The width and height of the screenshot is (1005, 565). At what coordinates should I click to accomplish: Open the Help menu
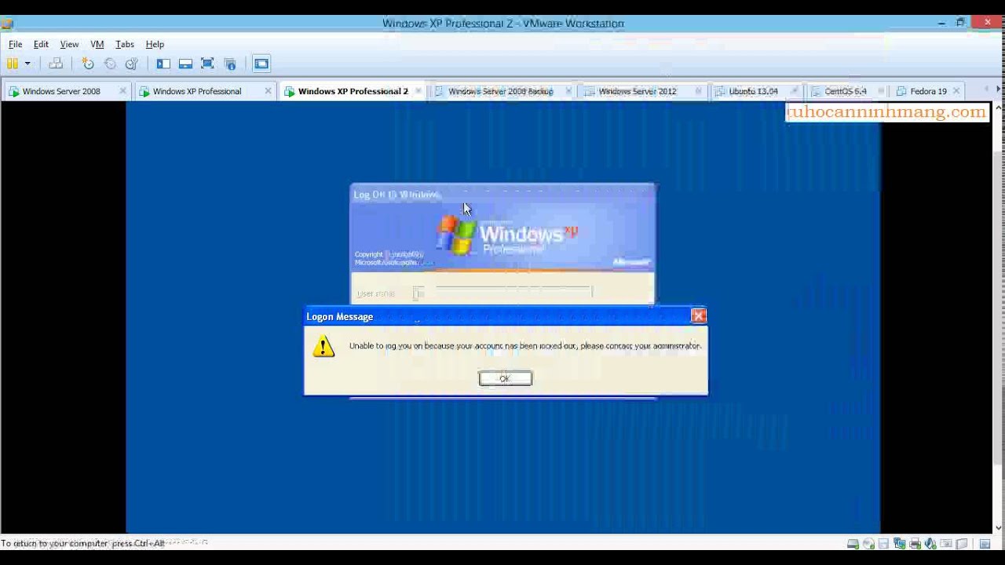coord(155,44)
